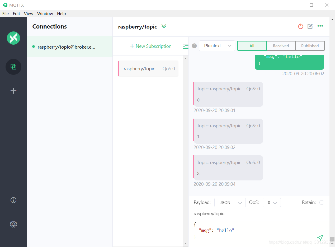Image resolution: width=335 pixels, height=247 pixels.
Task: Open the Payload JSON type dropdown
Action: pos(230,203)
